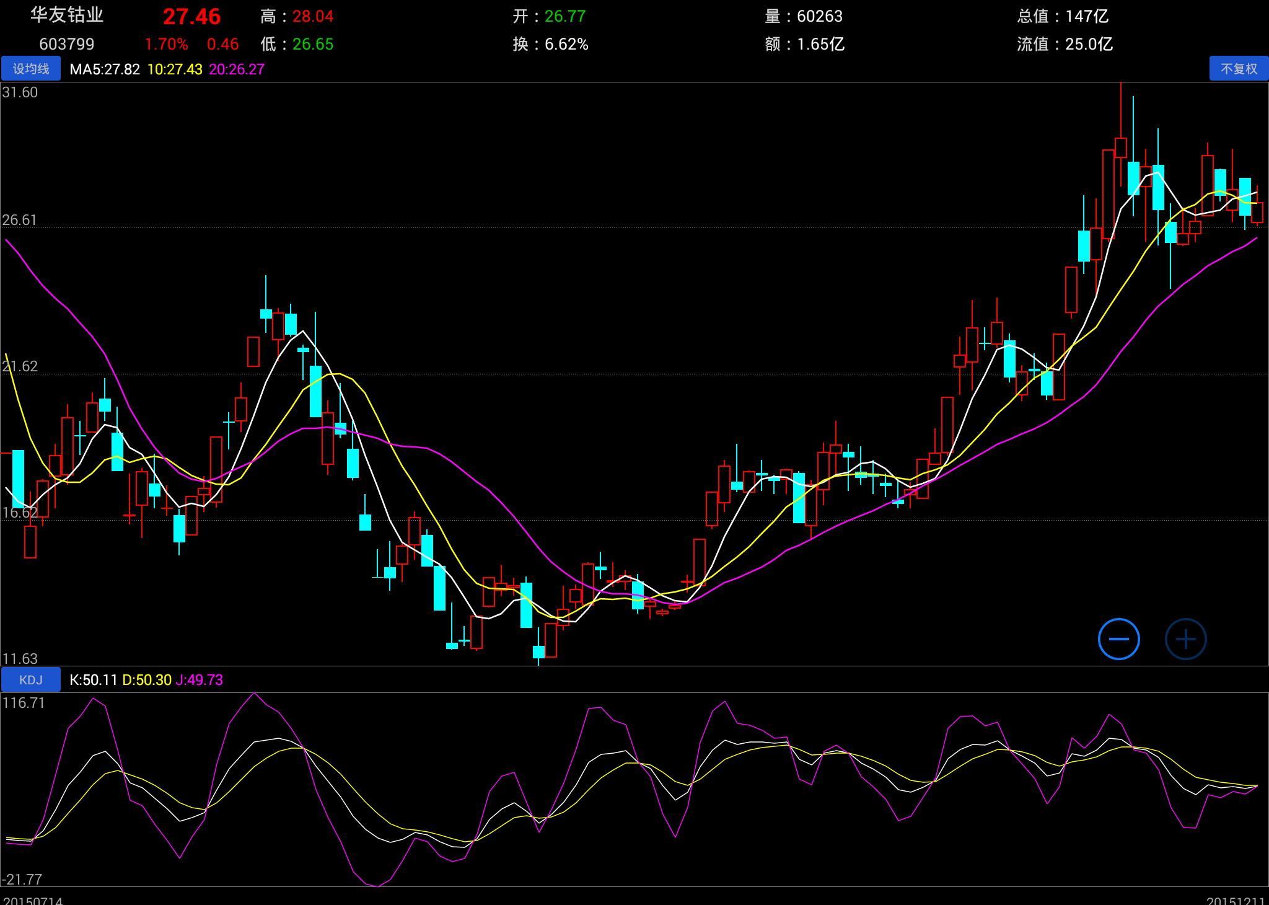Click the MA20 value 20:26.27

(237, 69)
